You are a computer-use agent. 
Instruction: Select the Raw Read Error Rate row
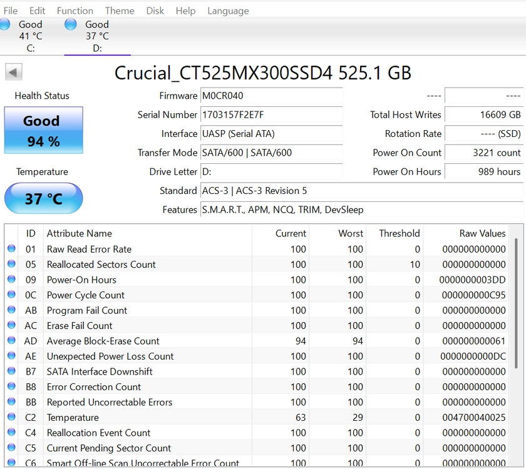[x=257, y=250]
